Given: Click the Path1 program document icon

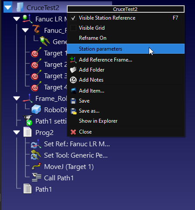Looking at the screenshot, I should [x=27, y=189].
